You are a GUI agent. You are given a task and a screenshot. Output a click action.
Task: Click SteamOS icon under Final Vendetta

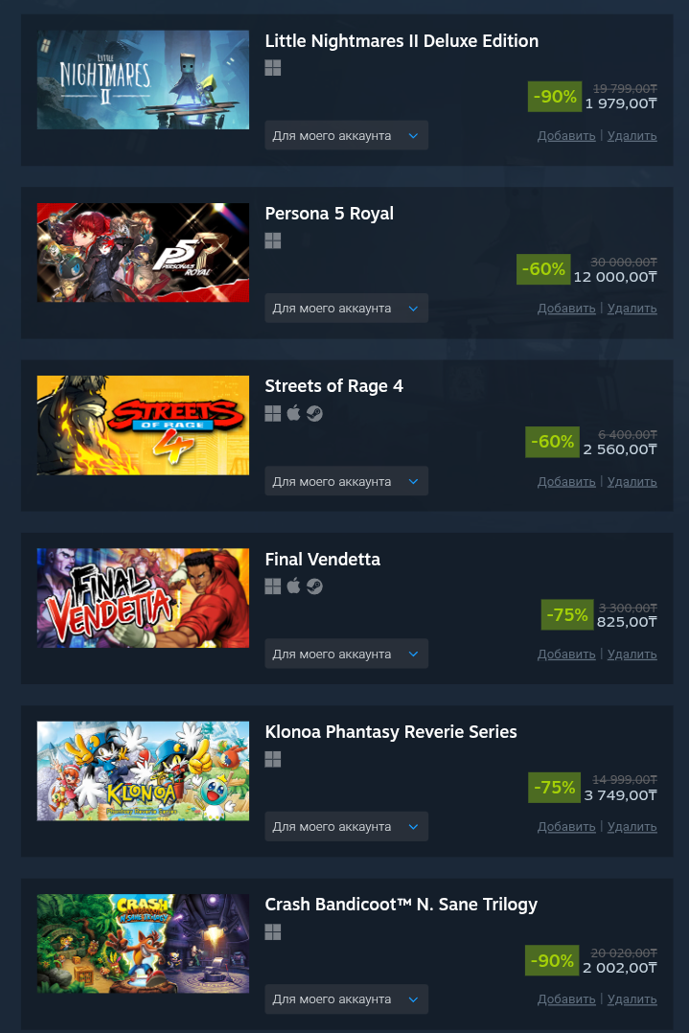pyautogui.click(x=315, y=586)
